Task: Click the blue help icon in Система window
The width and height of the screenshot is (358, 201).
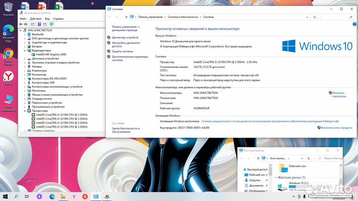Action: [x=355, y=24]
